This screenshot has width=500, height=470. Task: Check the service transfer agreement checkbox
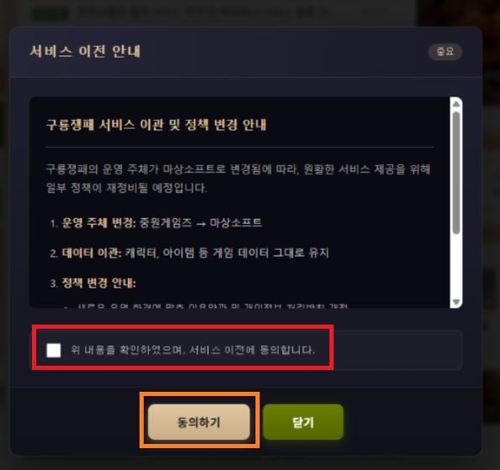pos(54,351)
